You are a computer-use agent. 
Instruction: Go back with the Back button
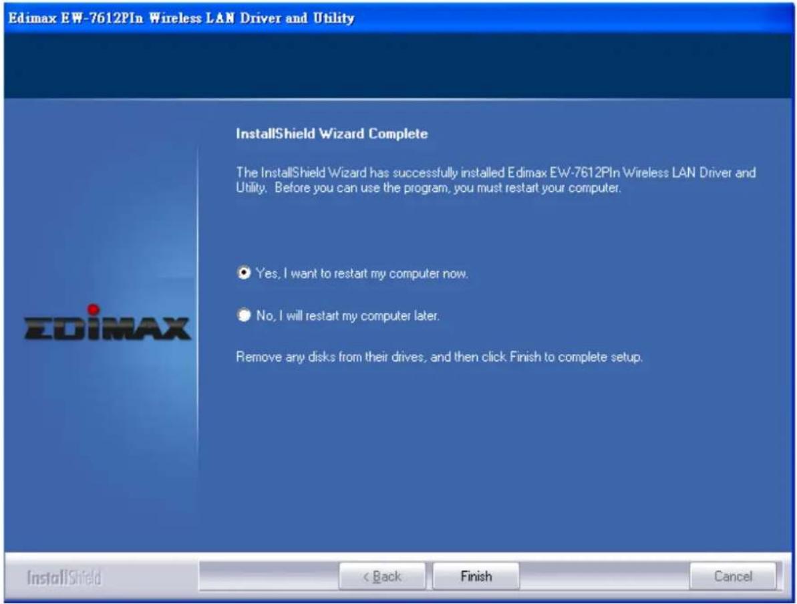(x=382, y=576)
